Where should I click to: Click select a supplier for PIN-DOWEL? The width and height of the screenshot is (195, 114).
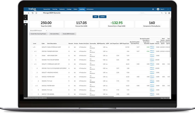point(152,94)
